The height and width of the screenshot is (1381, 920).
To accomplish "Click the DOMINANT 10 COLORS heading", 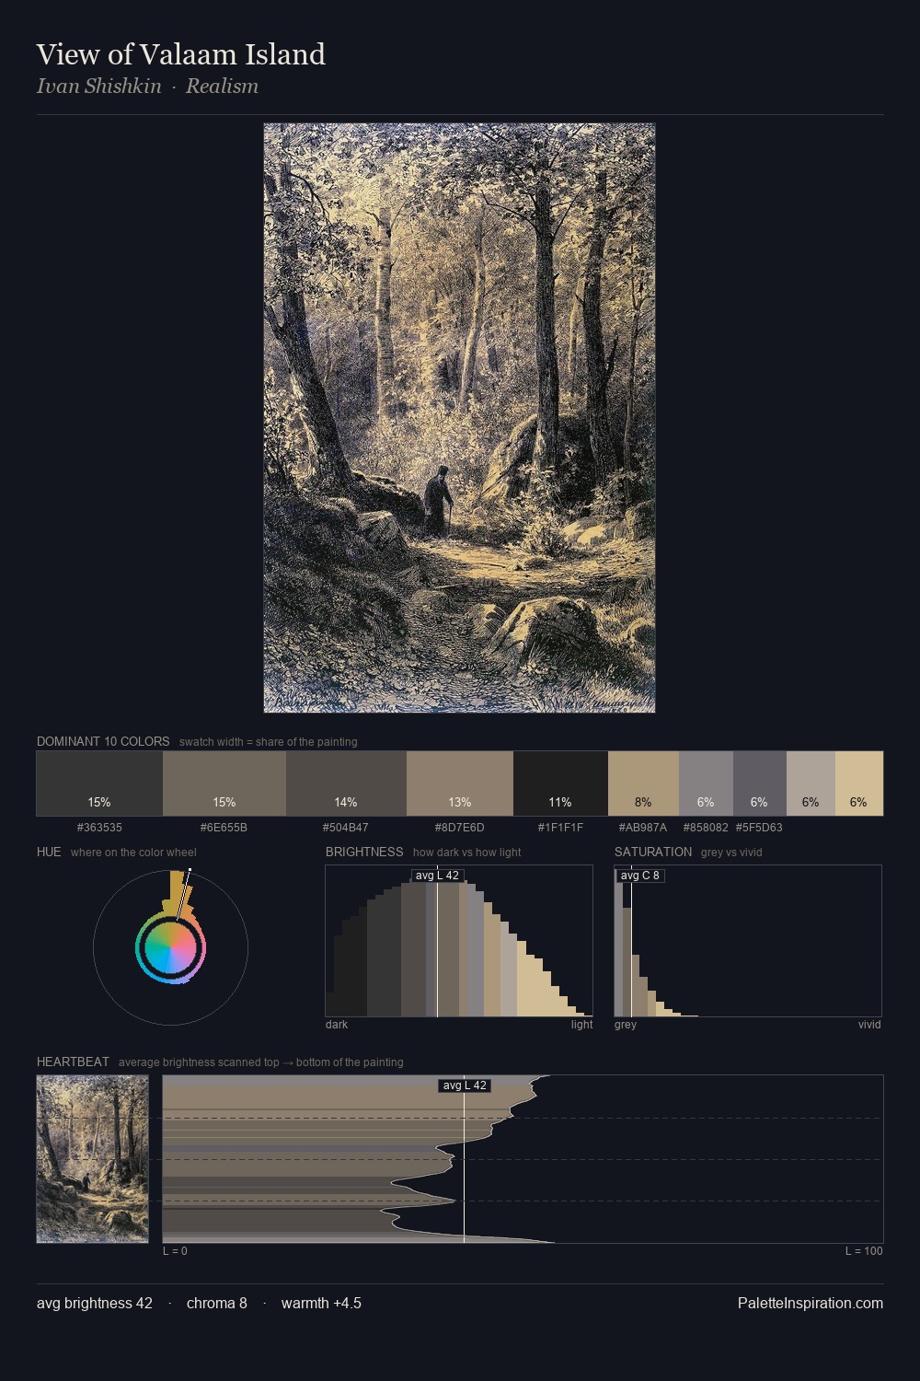I will (103, 741).
